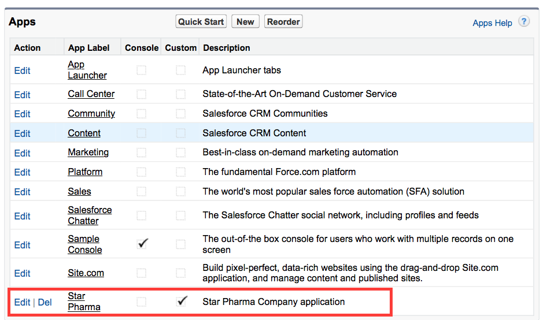Delete the Star Pharma app via Del
This screenshot has height=320, width=547.
pos(45,302)
